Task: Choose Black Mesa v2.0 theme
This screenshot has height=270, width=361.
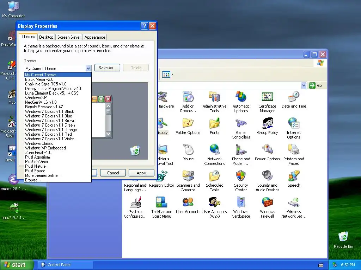Action: 57,79
